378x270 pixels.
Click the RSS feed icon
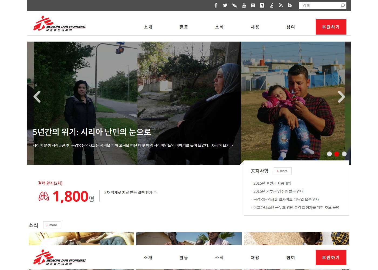[x=281, y=5]
